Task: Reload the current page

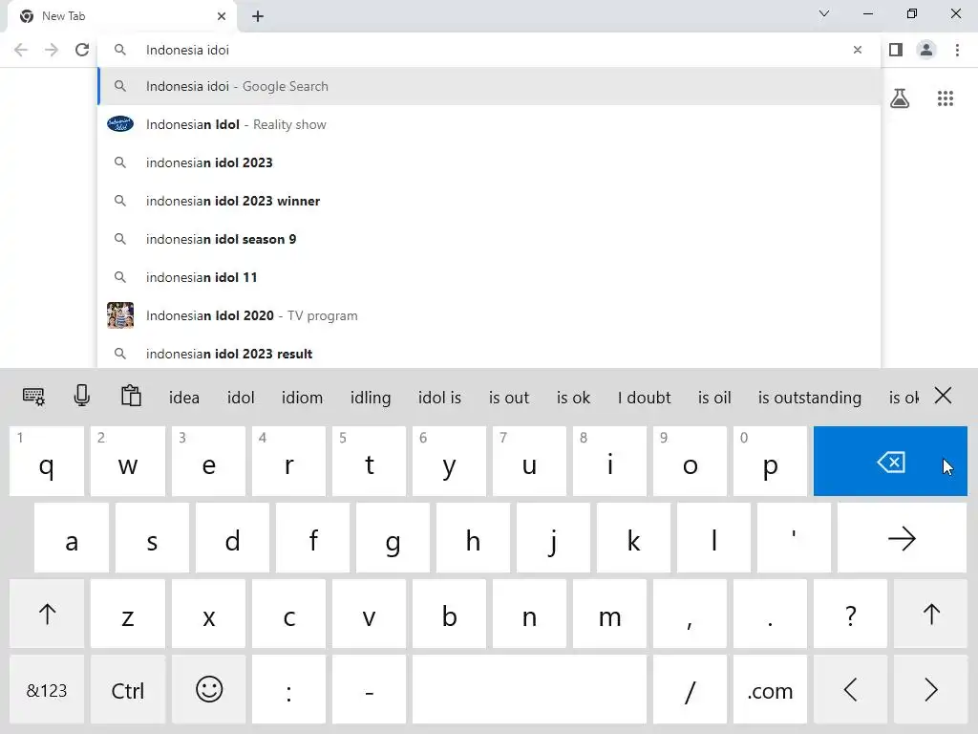Action: point(82,50)
